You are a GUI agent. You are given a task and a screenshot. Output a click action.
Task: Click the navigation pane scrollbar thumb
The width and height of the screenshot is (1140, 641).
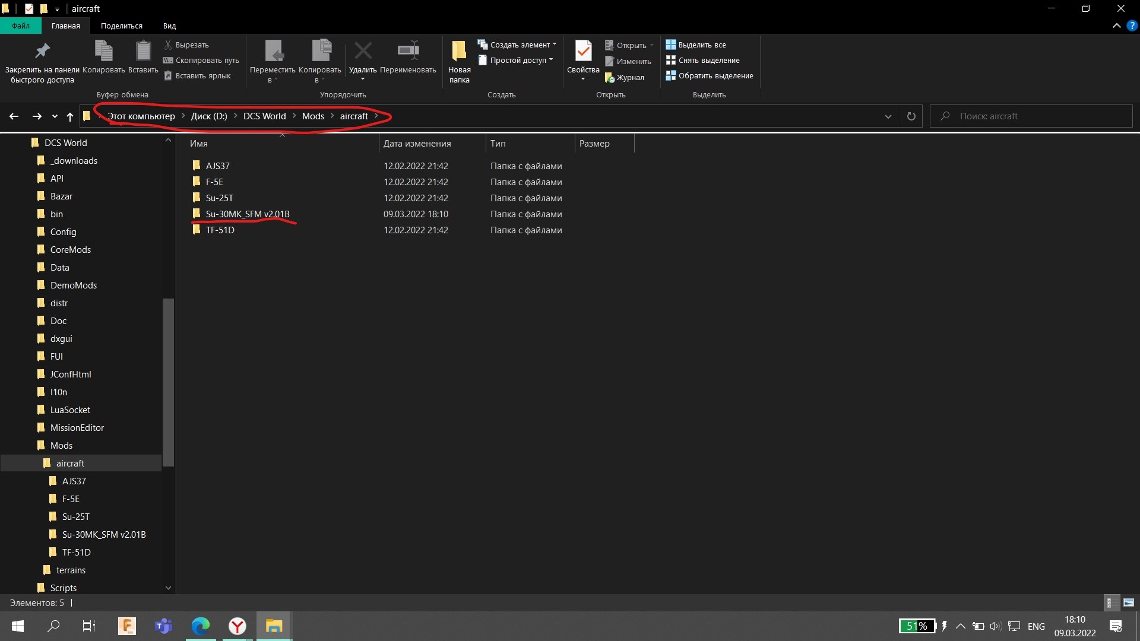click(168, 382)
